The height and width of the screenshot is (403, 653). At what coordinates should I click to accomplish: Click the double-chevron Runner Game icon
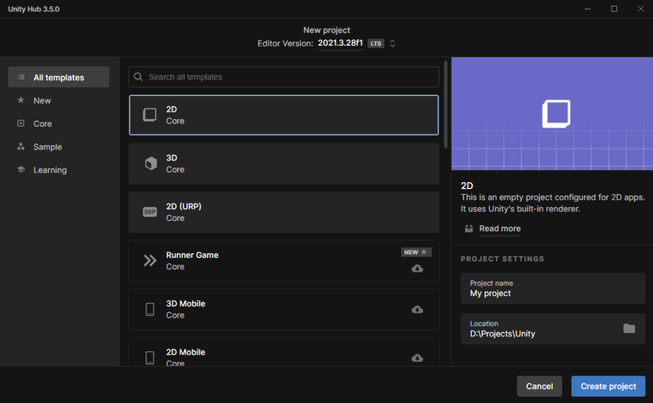pyautogui.click(x=150, y=261)
